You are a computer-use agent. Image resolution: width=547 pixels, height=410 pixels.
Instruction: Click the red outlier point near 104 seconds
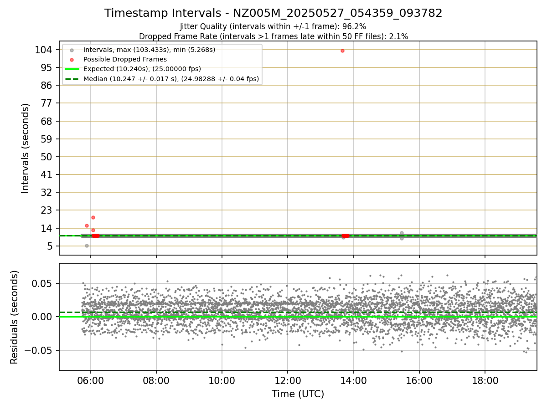pos(342,51)
